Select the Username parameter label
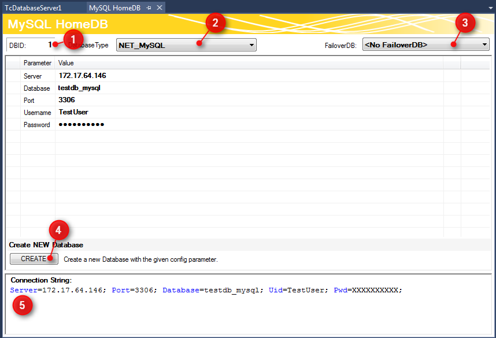The height and width of the screenshot is (338, 496). coord(38,113)
